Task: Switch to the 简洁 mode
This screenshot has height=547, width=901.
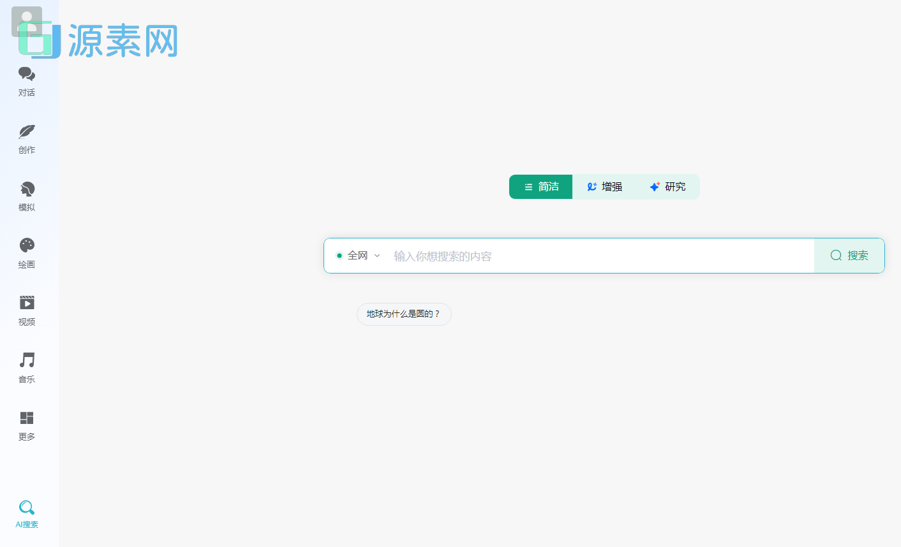Action: pos(540,187)
